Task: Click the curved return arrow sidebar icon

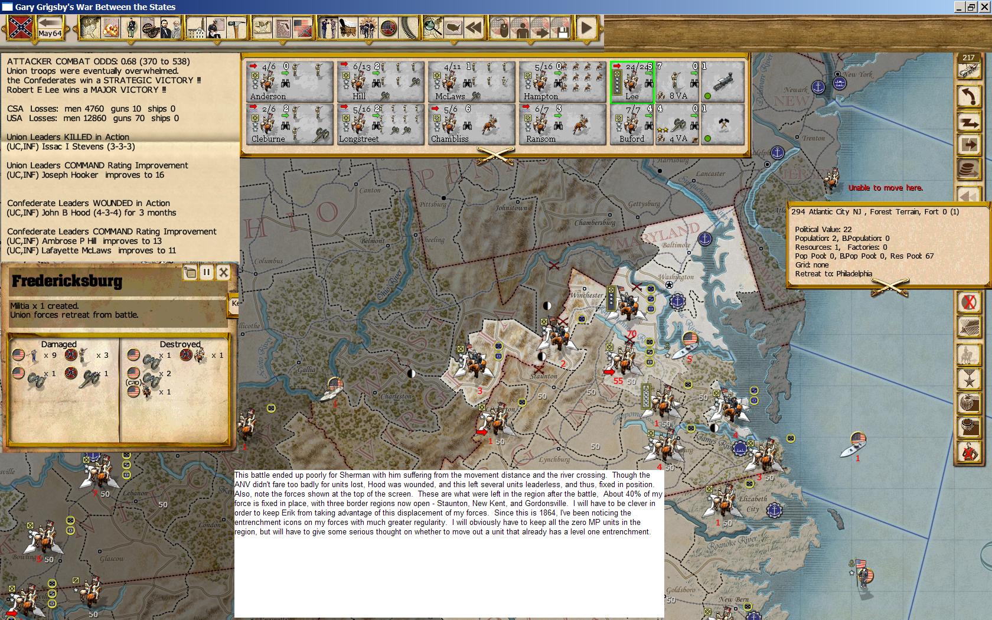Action: 969,96
